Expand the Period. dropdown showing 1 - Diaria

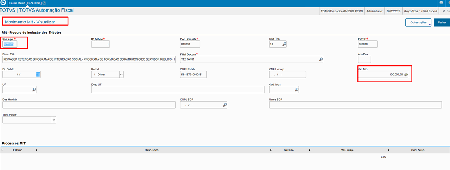click(x=121, y=75)
